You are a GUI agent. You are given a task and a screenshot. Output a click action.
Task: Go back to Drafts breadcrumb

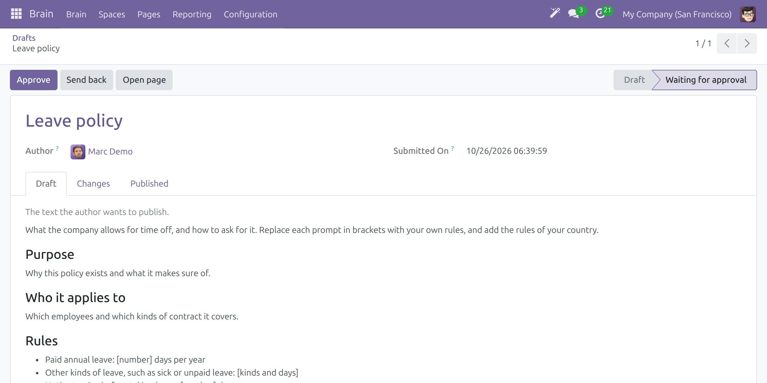coord(24,38)
